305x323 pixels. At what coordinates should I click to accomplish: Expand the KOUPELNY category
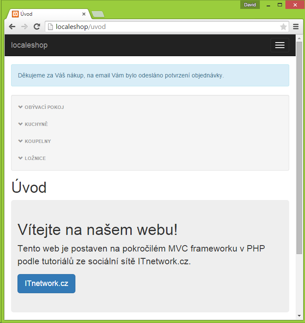(35, 141)
